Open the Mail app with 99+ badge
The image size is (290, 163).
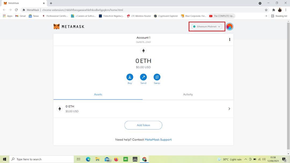tap(108, 159)
